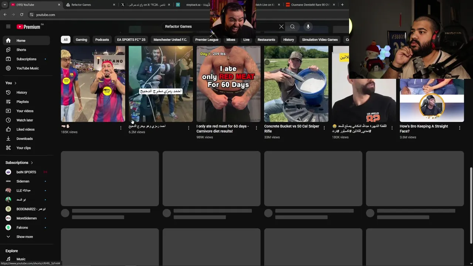
Task: Open options for 185K views short
Action: coord(120,128)
